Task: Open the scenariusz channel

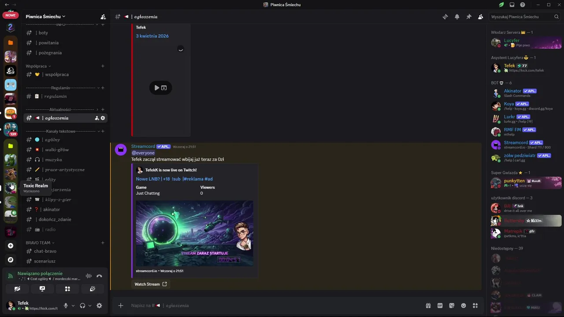Action: 65,261
